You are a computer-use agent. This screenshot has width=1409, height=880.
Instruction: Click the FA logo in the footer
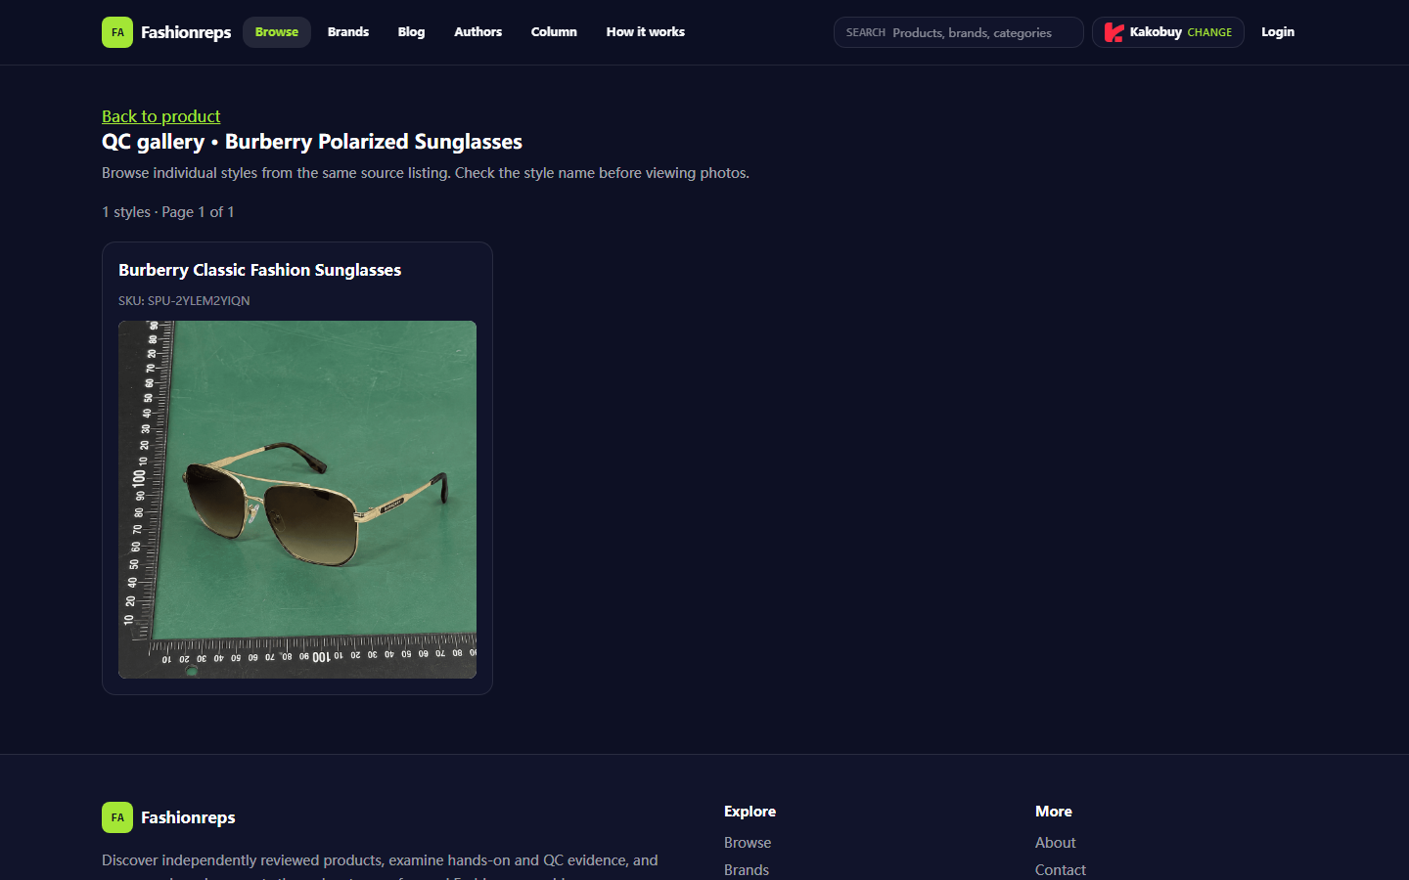click(x=117, y=817)
